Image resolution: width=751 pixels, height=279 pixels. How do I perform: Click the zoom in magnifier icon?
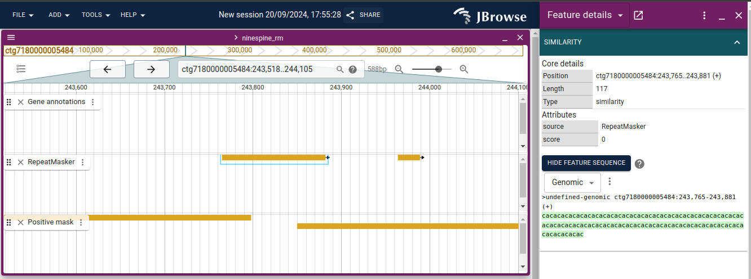click(x=464, y=69)
